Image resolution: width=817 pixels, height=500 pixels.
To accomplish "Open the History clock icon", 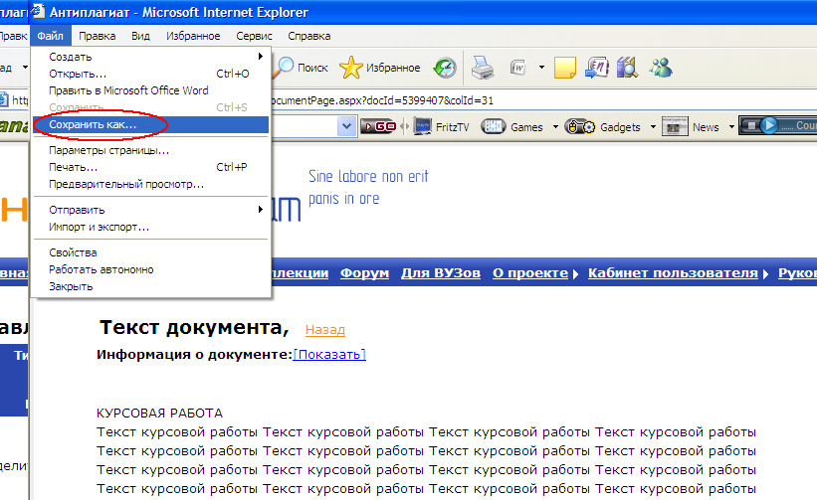I will tap(445, 68).
